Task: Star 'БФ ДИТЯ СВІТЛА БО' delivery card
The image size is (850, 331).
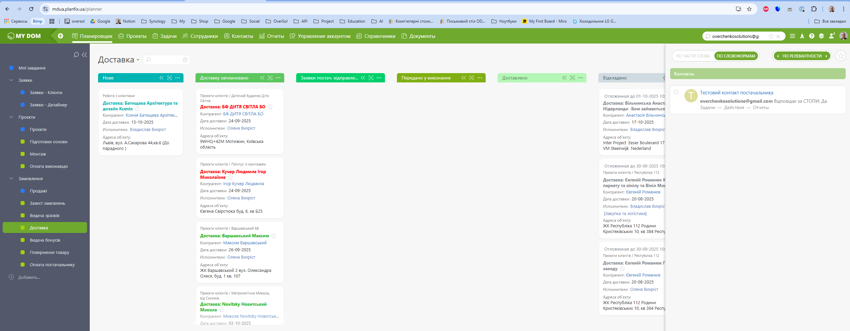Action: click(x=270, y=107)
